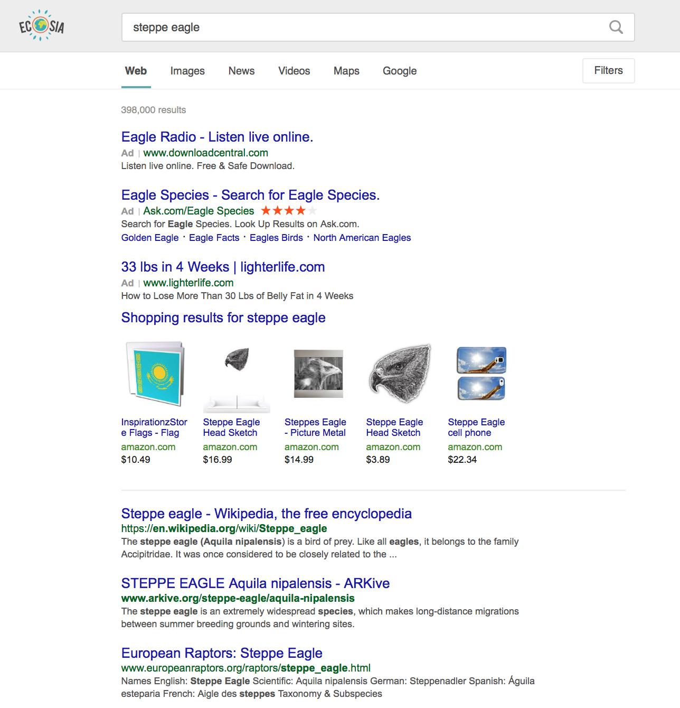Image resolution: width=680 pixels, height=708 pixels.
Task: Open Eagle Species - Search for Eagle Species ad
Action: (x=250, y=195)
